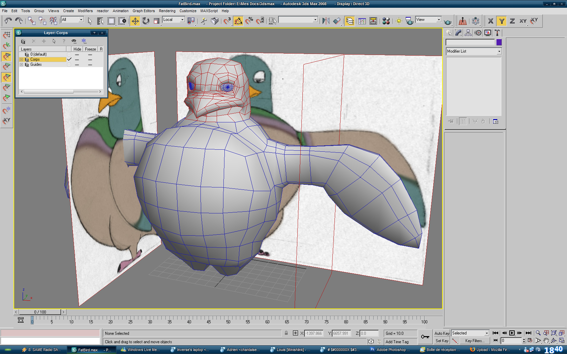
Task: Expand the Corps layer tree node
Action: click(21, 59)
